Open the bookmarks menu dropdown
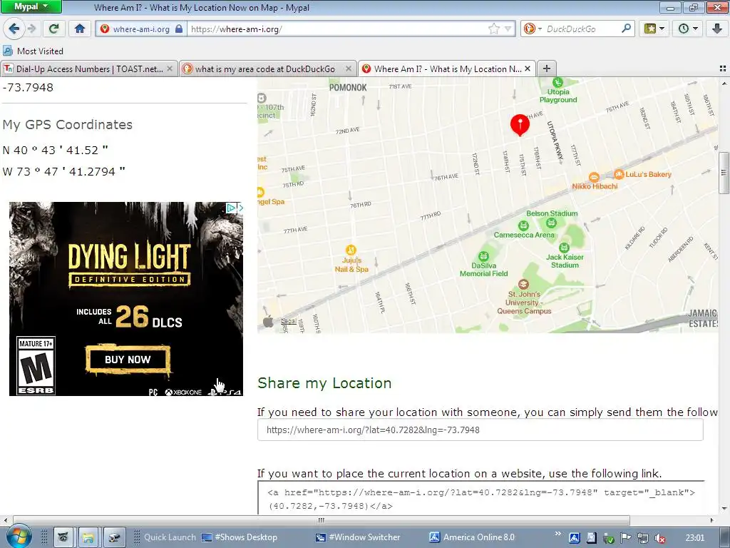Viewport: 730px width, 548px height. [654, 29]
